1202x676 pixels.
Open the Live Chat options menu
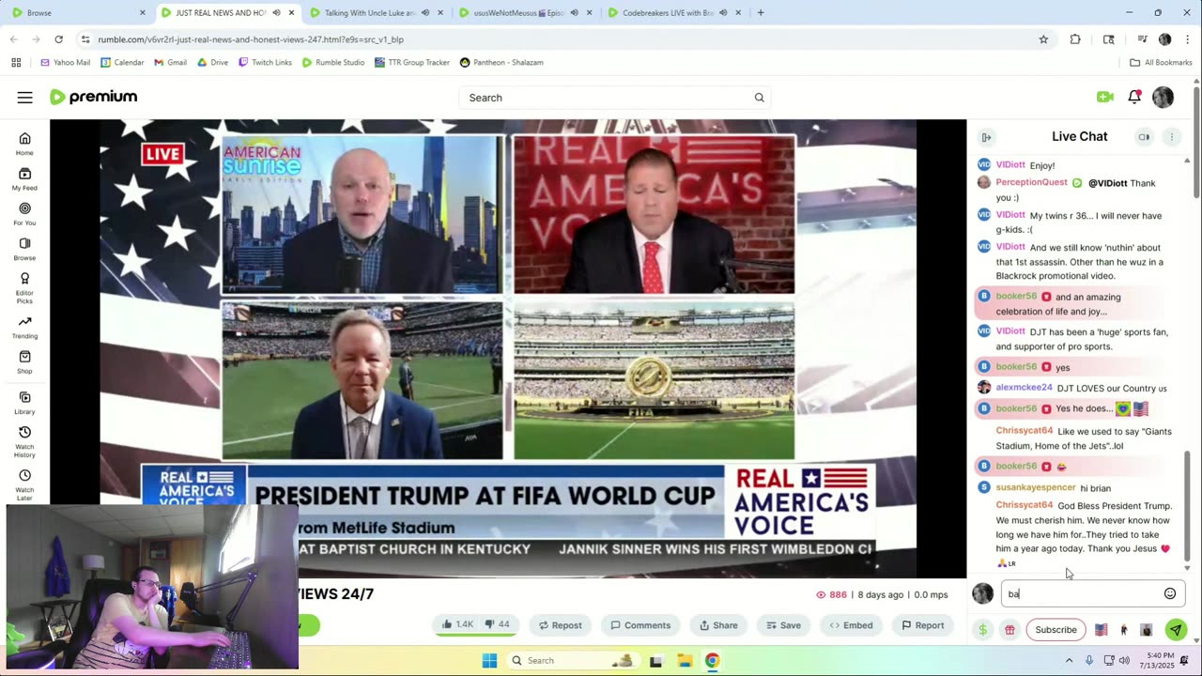(1171, 137)
